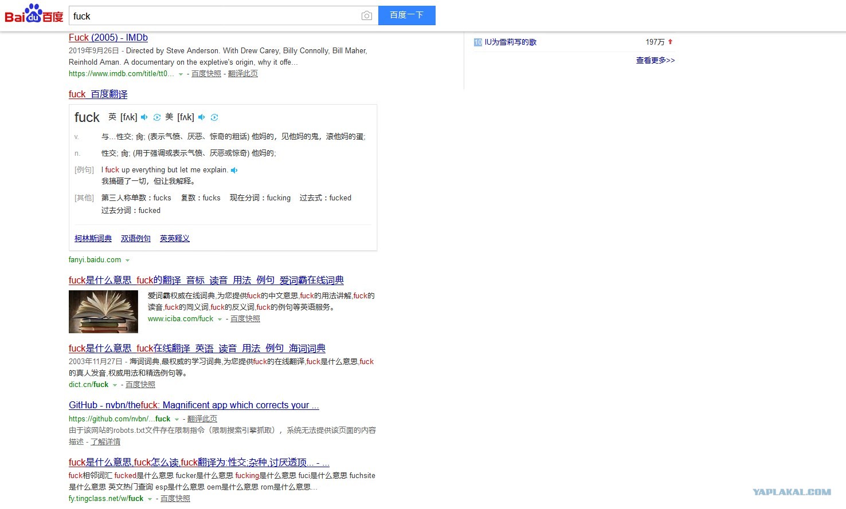Click the imdb.com green URL
Image resolution: width=846 pixels, height=509 pixels.
pyautogui.click(x=122, y=74)
